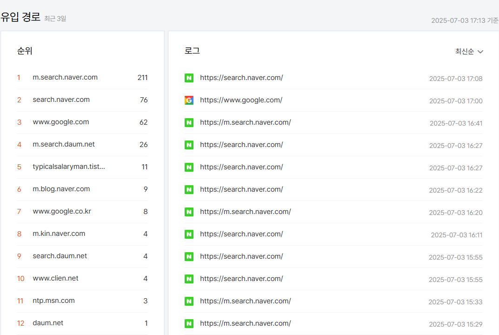Viewport: 499px width, 335px height.
Task: Click the visit count 62
Action: click(144, 122)
